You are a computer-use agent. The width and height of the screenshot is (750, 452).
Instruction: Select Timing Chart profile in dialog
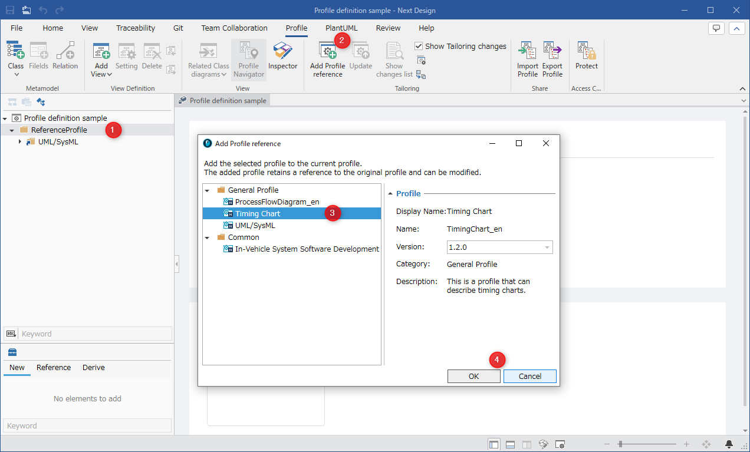pos(292,213)
